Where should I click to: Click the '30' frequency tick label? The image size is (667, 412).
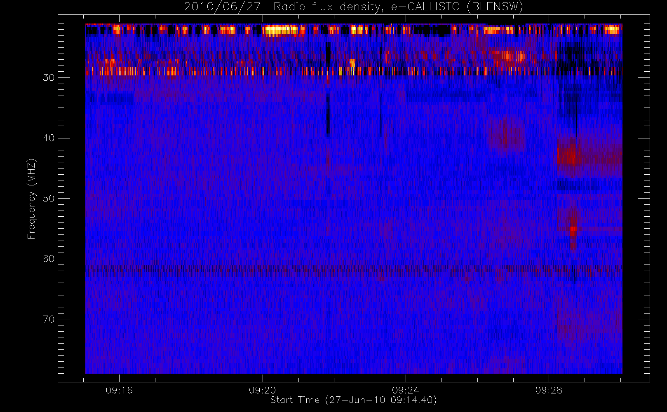[x=49, y=77]
